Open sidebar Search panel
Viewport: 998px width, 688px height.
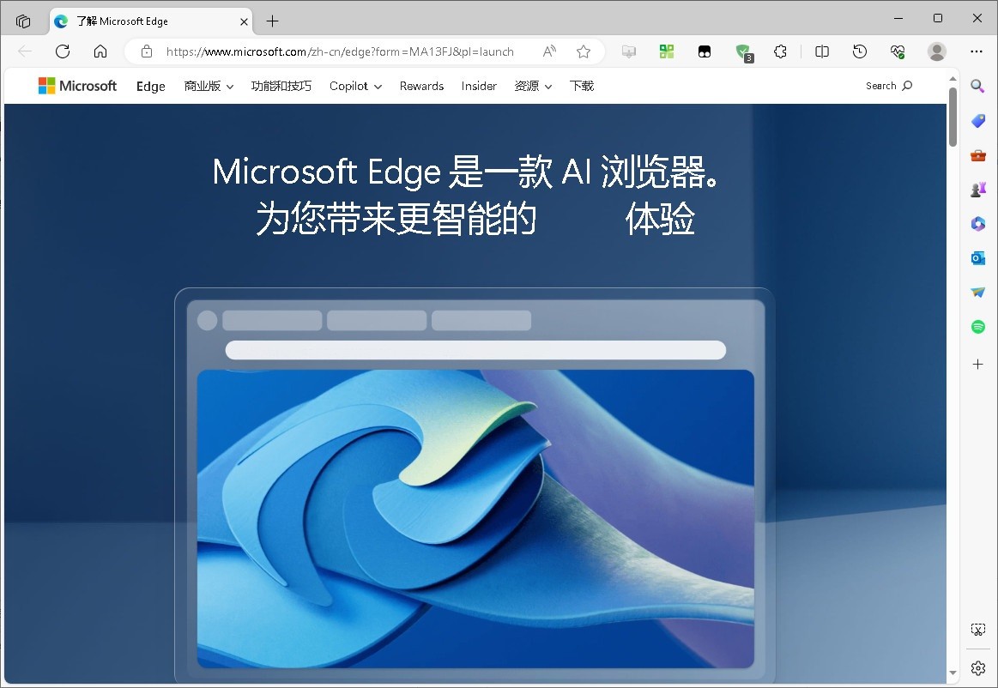point(977,86)
